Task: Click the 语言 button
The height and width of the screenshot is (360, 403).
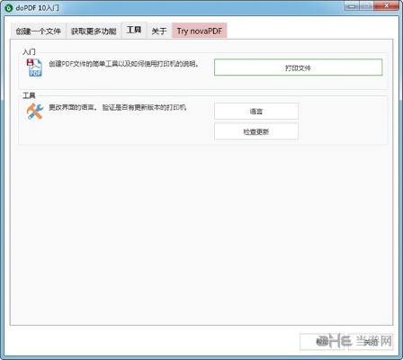Action: pyautogui.click(x=256, y=112)
